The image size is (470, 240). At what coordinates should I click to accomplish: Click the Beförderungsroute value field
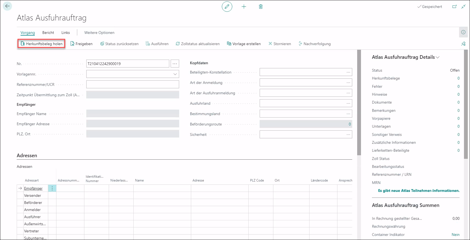click(x=306, y=124)
